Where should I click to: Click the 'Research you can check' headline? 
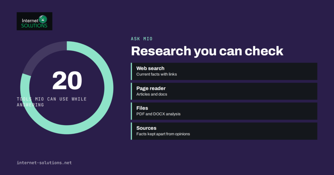(207, 51)
